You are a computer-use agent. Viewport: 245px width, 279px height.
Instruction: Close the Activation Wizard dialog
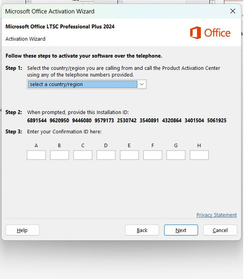click(x=233, y=11)
